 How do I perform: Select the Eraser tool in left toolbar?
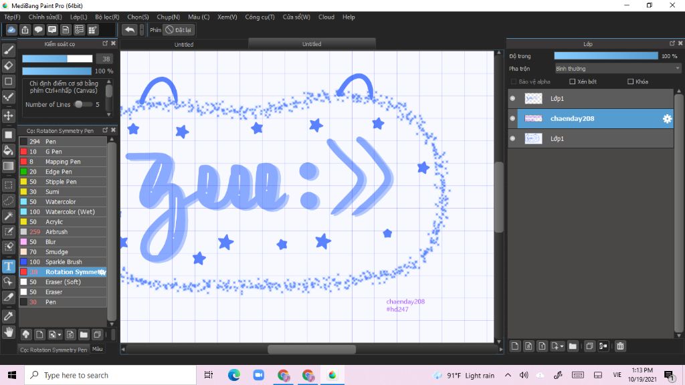click(x=8, y=66)
